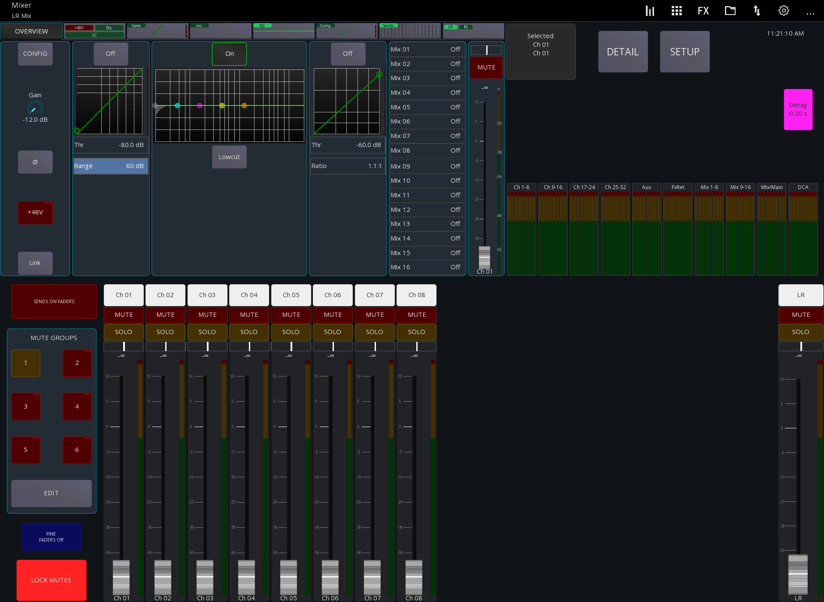
Task: Click the Lowcut button
Action: pos(229,157)
